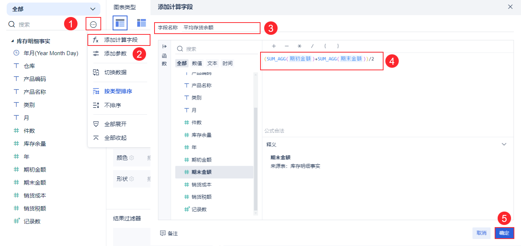Screen dimensions: 521x246
Task: Select the table chart type icon
Action: tap(120, 23)
